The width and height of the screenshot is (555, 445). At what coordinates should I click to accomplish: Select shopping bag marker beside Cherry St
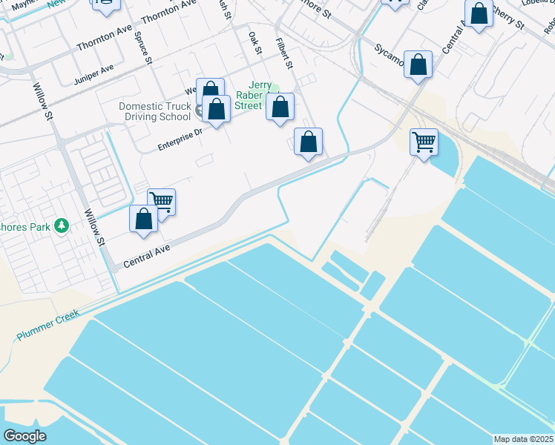[x=479, y=16]
